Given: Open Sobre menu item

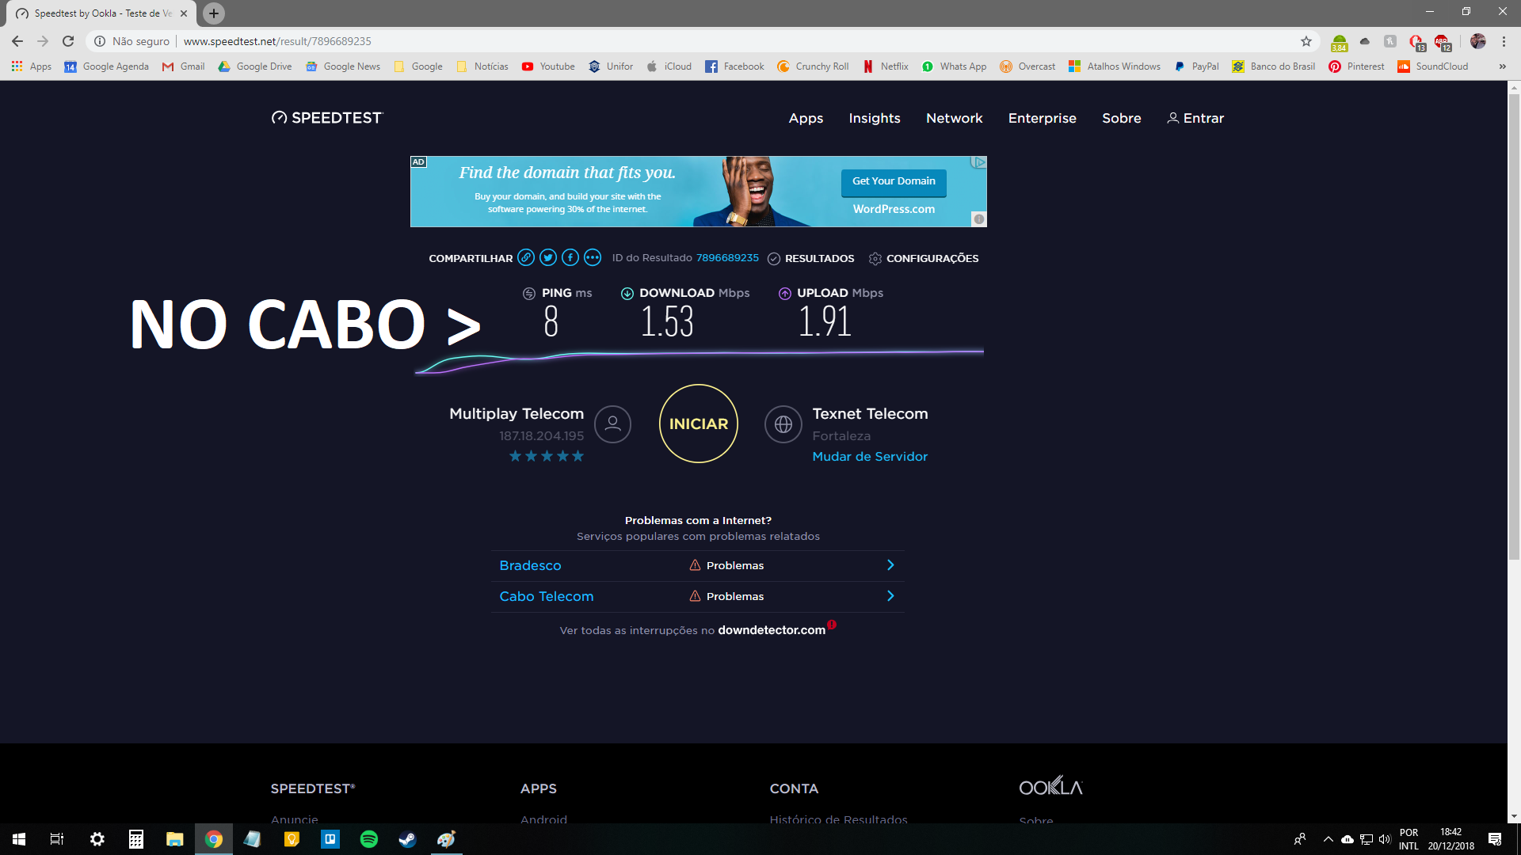Looking at the screenshot, I should [x=1121, y=118].
